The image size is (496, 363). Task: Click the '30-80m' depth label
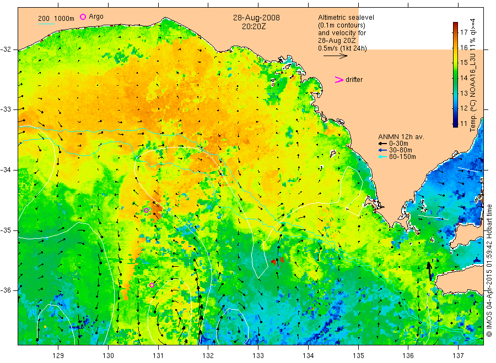tap(401, 150)
